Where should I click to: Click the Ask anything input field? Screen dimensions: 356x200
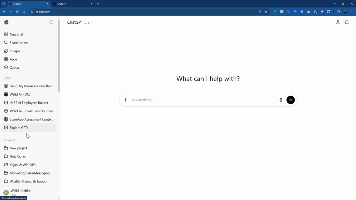point(203,100)
